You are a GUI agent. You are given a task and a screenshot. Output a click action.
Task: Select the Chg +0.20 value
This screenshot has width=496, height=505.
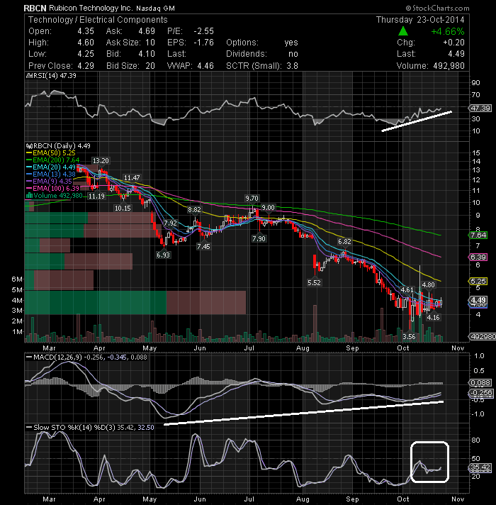pos(453,43)
